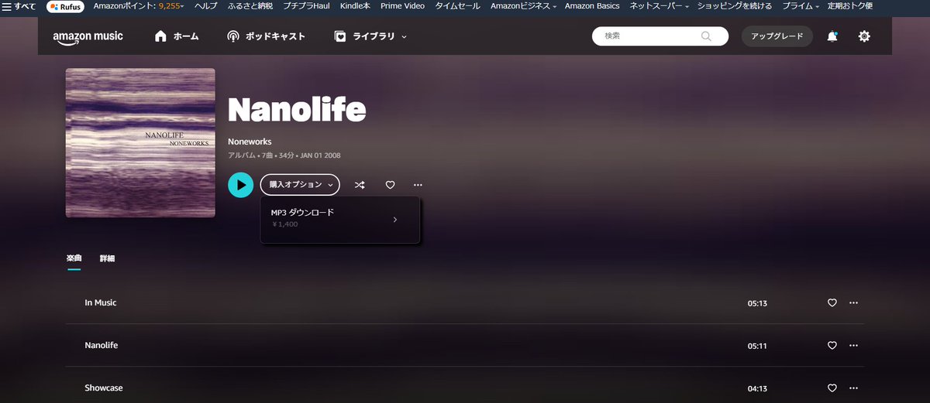This screenshot has width=930, height=403.
Task: Click the search magnifier icon
Action: click(x=706, y=36)
